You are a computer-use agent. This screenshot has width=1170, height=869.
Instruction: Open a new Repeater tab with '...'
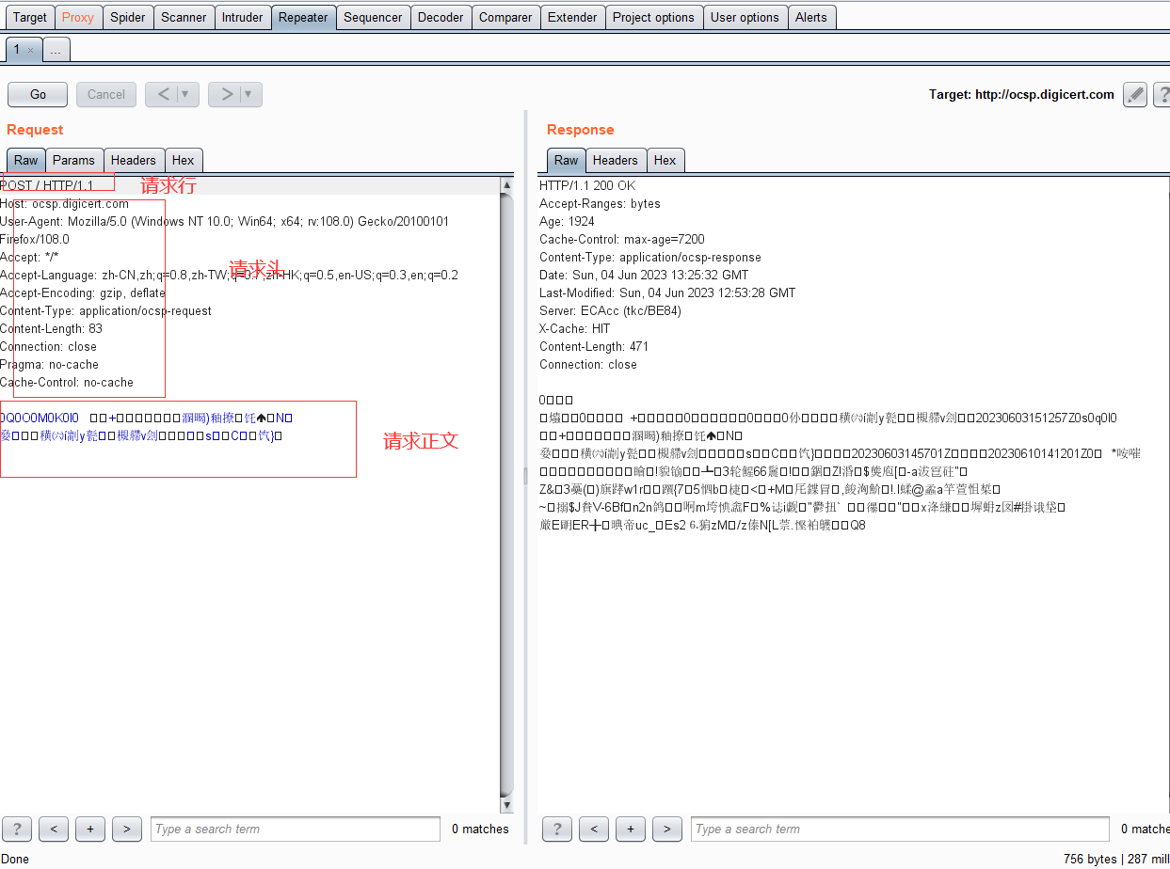(x=56, y=50)
